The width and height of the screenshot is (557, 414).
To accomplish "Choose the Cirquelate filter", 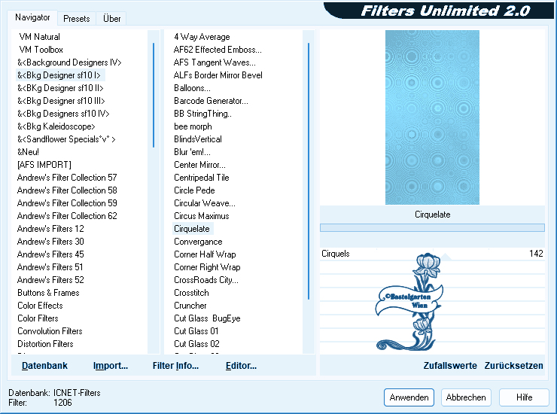I will (x=192, y=229).
